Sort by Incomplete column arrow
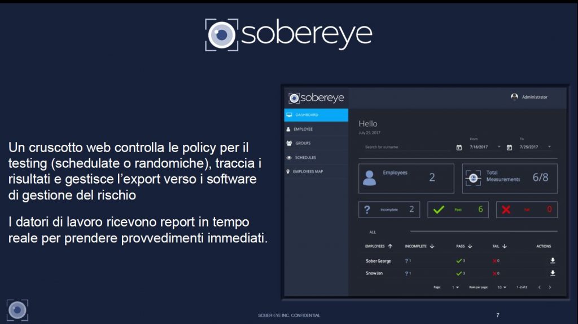Viewport: 578px width, 324px height. [x=432, y=246]
